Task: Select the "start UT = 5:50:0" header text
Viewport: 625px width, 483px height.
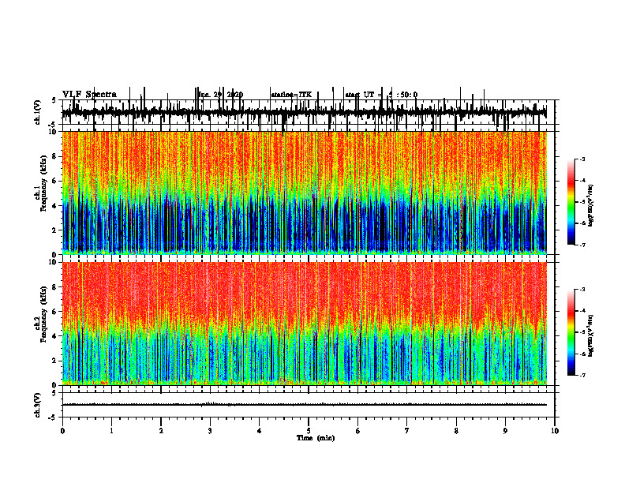Action: [x=381, y=95]
